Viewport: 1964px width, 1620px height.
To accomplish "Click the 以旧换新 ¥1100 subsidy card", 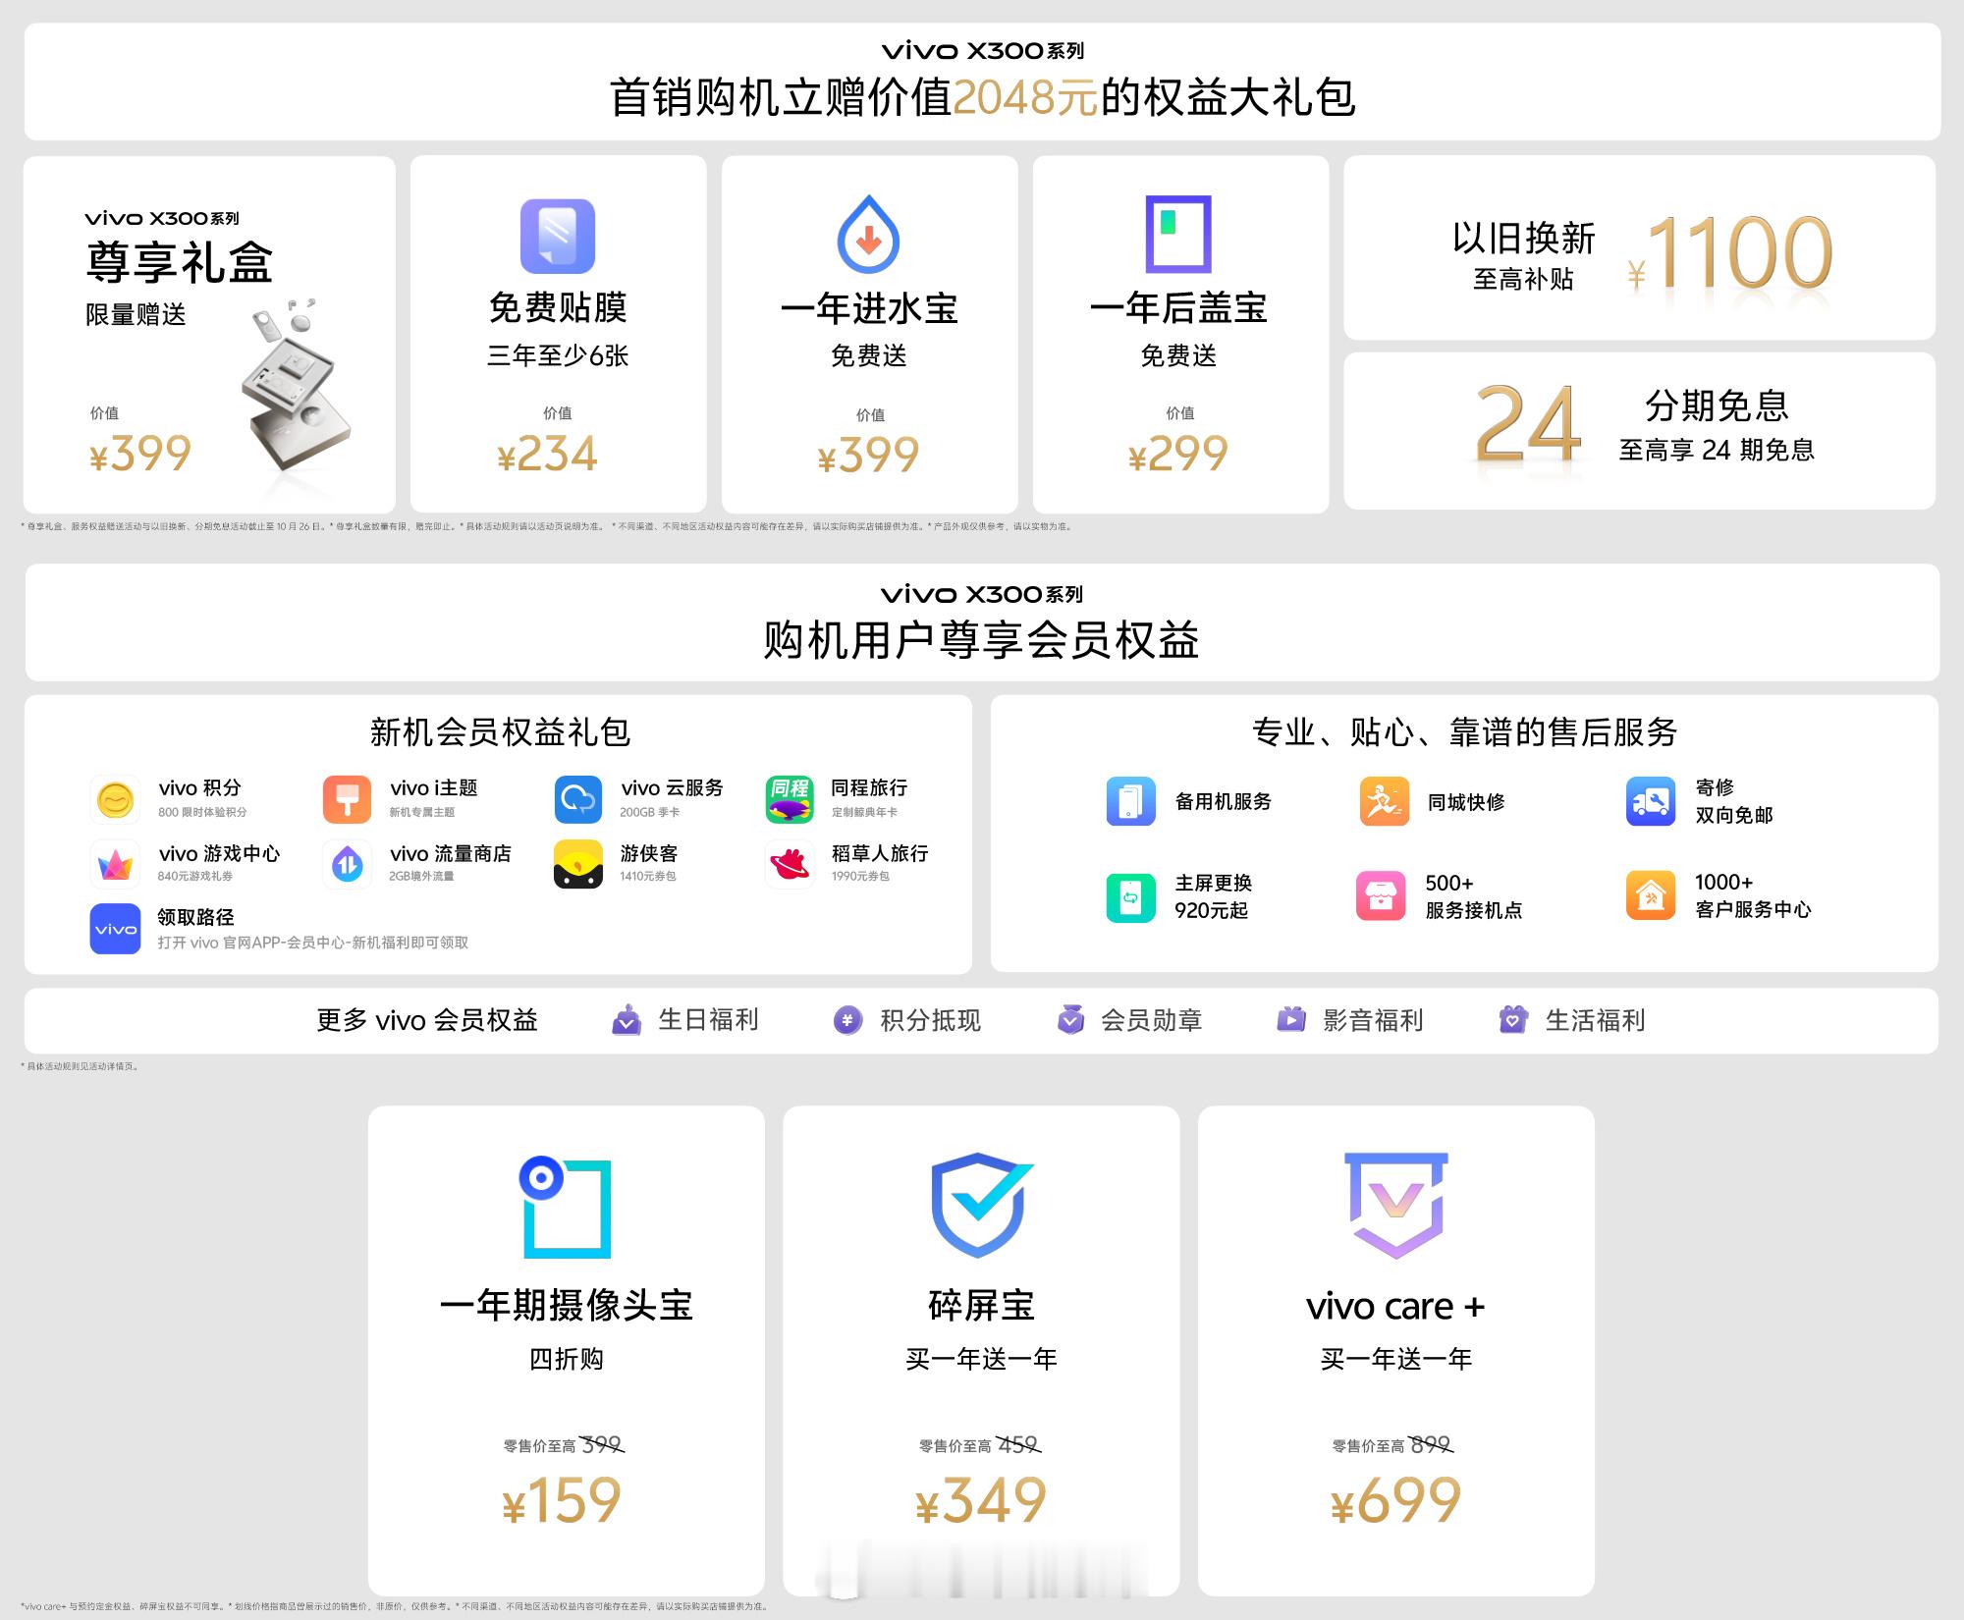I will [1639, 248].
